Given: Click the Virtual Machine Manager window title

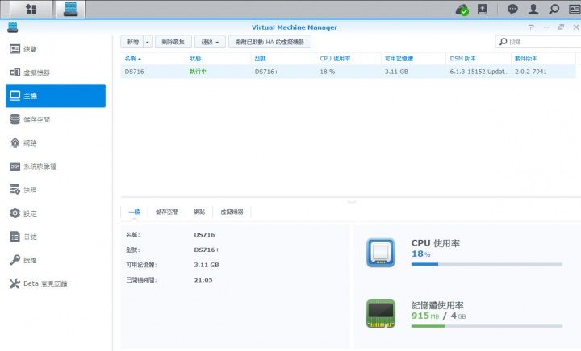Looking at the screenshot, I should click(x=295, y=27).
